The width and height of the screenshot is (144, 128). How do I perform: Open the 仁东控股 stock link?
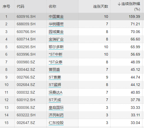tap(56, 123)
